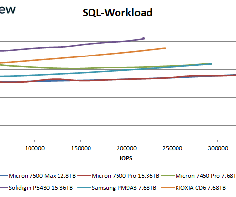Click the teal legend line for Samsung PM9A3
This screenshot has width=236, height=197.
pos(84,187)
